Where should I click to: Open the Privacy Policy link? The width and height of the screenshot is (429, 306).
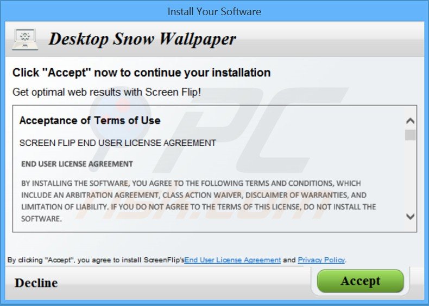pos(321,260)
